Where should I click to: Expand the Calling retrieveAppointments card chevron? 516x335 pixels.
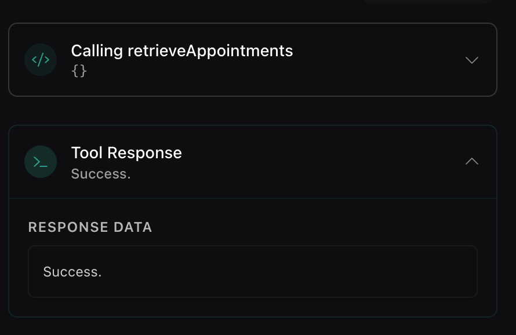click(471, 60)
